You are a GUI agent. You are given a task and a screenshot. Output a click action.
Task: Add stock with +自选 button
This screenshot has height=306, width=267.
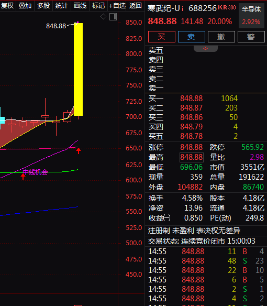point(117,5)
